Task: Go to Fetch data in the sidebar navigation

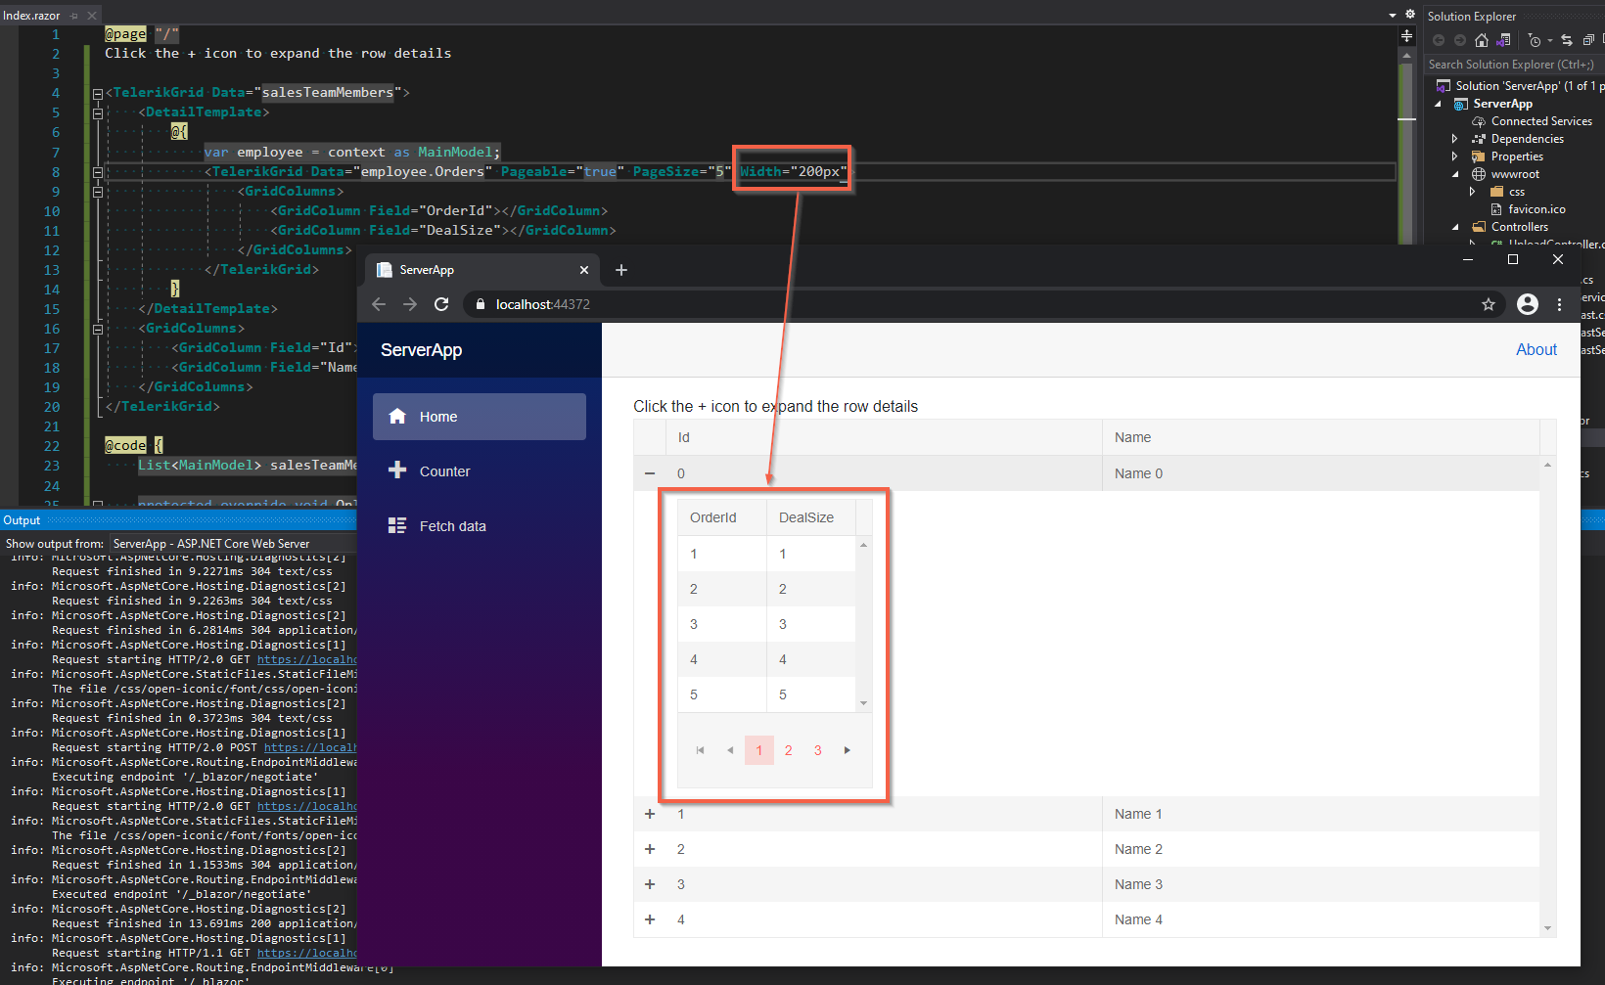Action: pos(480,526)
